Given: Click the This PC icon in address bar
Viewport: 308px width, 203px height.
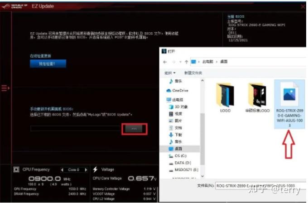Looking at the screenshot, I should tap(193, 62).
